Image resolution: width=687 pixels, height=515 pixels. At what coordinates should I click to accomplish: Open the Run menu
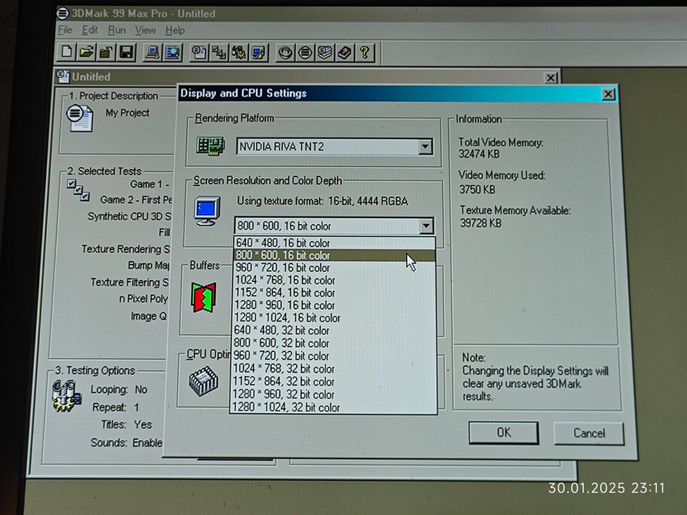tap(117, 30)
